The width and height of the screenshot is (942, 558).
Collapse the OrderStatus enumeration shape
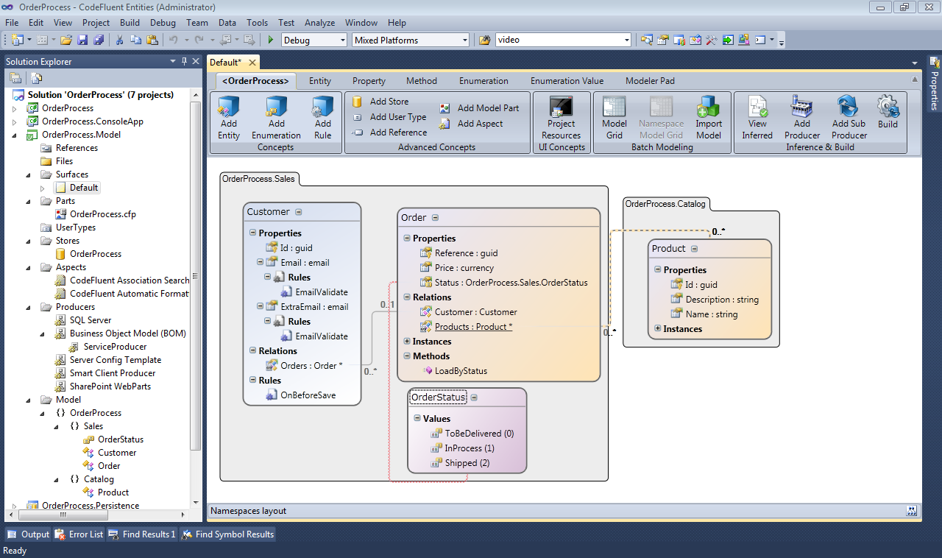(474, 398)
